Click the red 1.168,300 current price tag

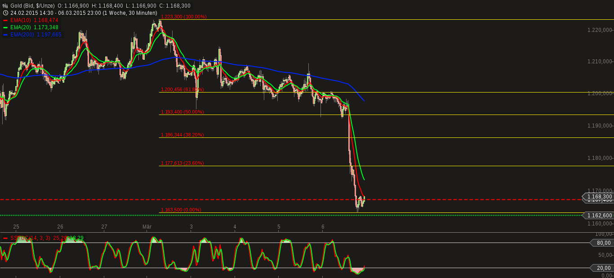pos(597,197)
